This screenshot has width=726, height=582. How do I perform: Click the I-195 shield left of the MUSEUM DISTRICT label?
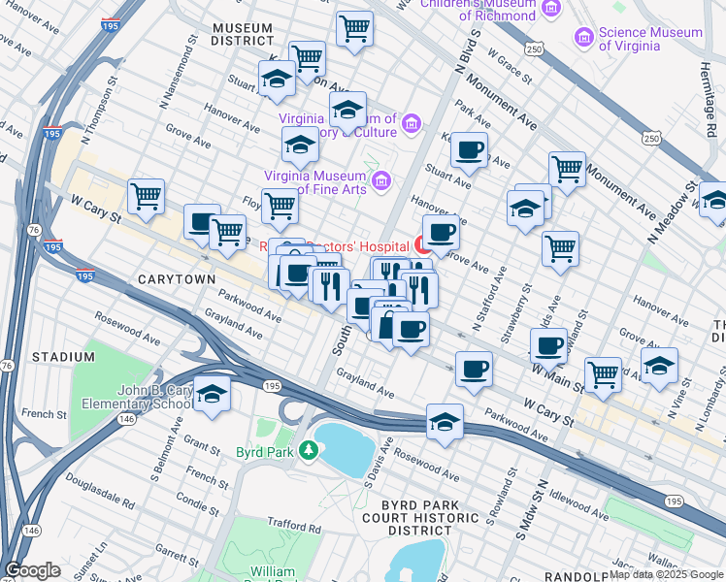tap(111, 25)
